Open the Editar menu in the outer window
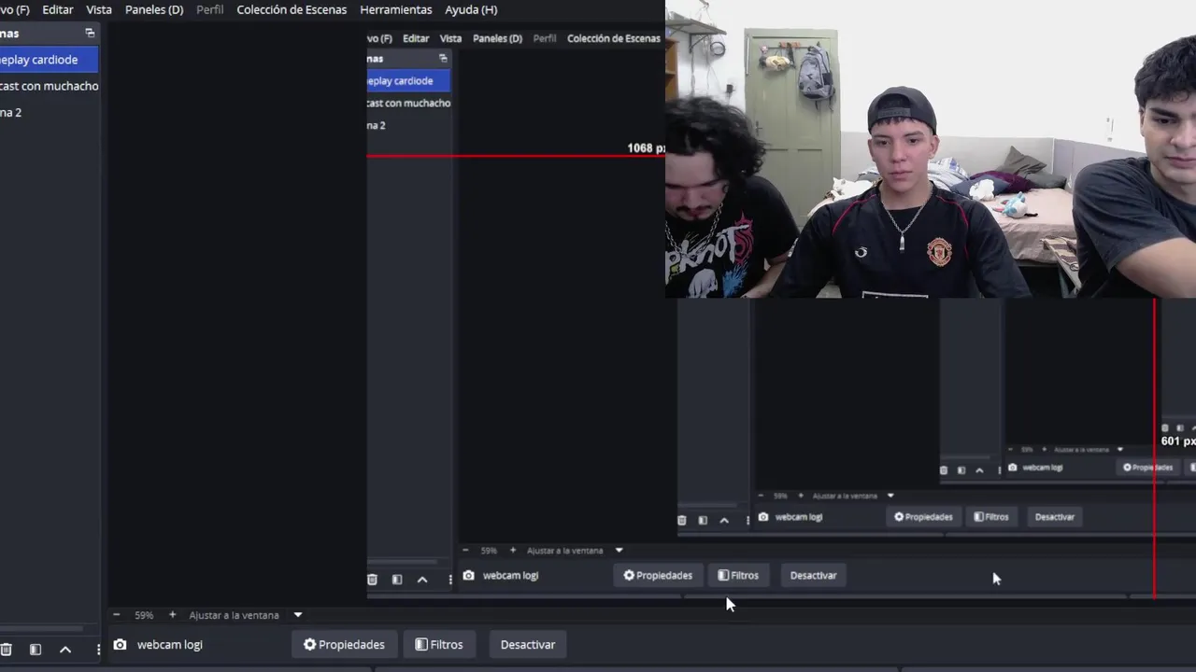The height and width of the screenshot is (672, 1196). click(x=58, y=9)
